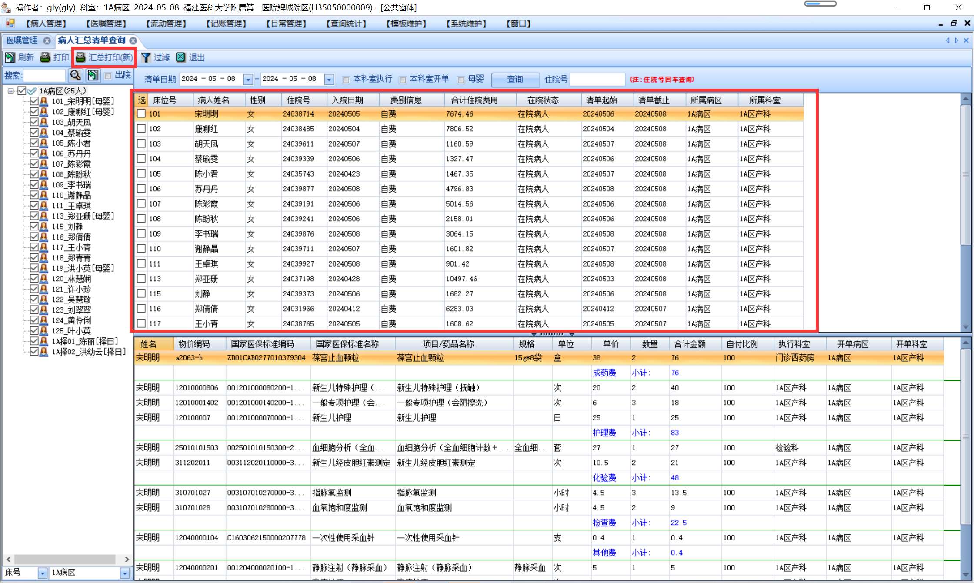This screenshot has height=583, width=974.
Task: Click the 汇总打印(新) summary print icon
Action: point(81,57)
